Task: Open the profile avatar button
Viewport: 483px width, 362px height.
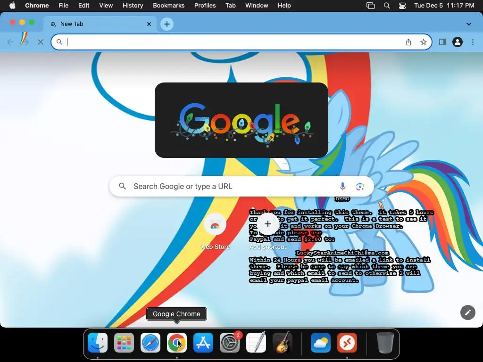Action: pos(458,42)
